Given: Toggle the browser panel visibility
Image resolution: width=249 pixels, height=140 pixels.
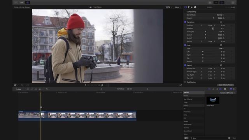Looking at the screenshot, I should click(x=210, y=3).
